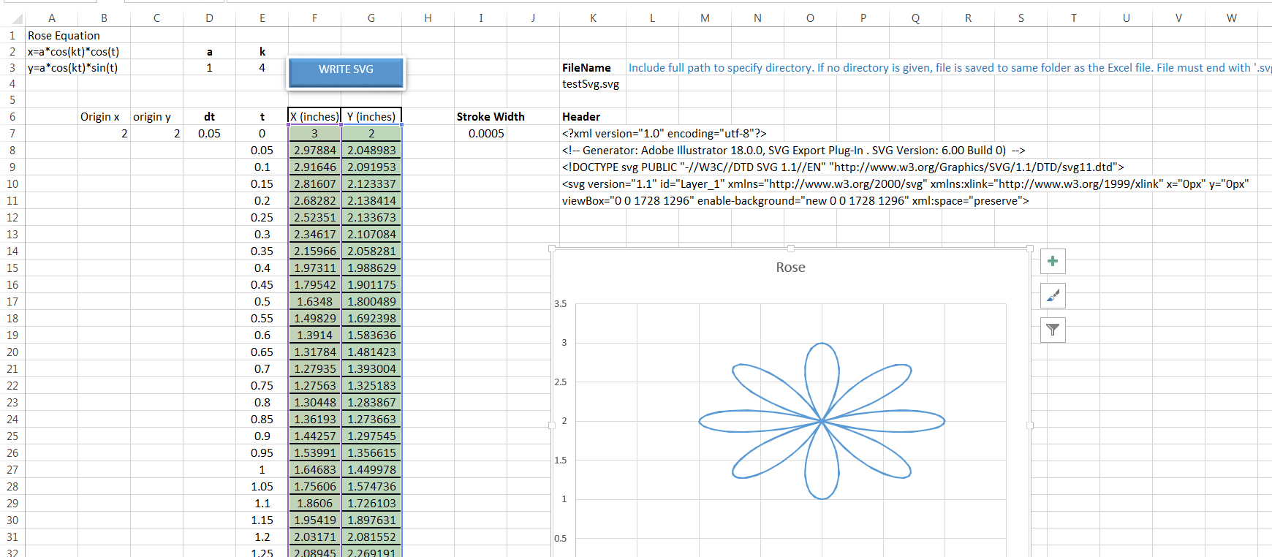Select column A header
Screen dimensions: 1272x557
point(51,18)
